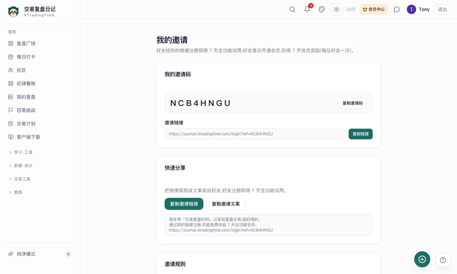Click the 我的邀请 page heading
This screenshot has width=457, height=274.
click(172, 40)
